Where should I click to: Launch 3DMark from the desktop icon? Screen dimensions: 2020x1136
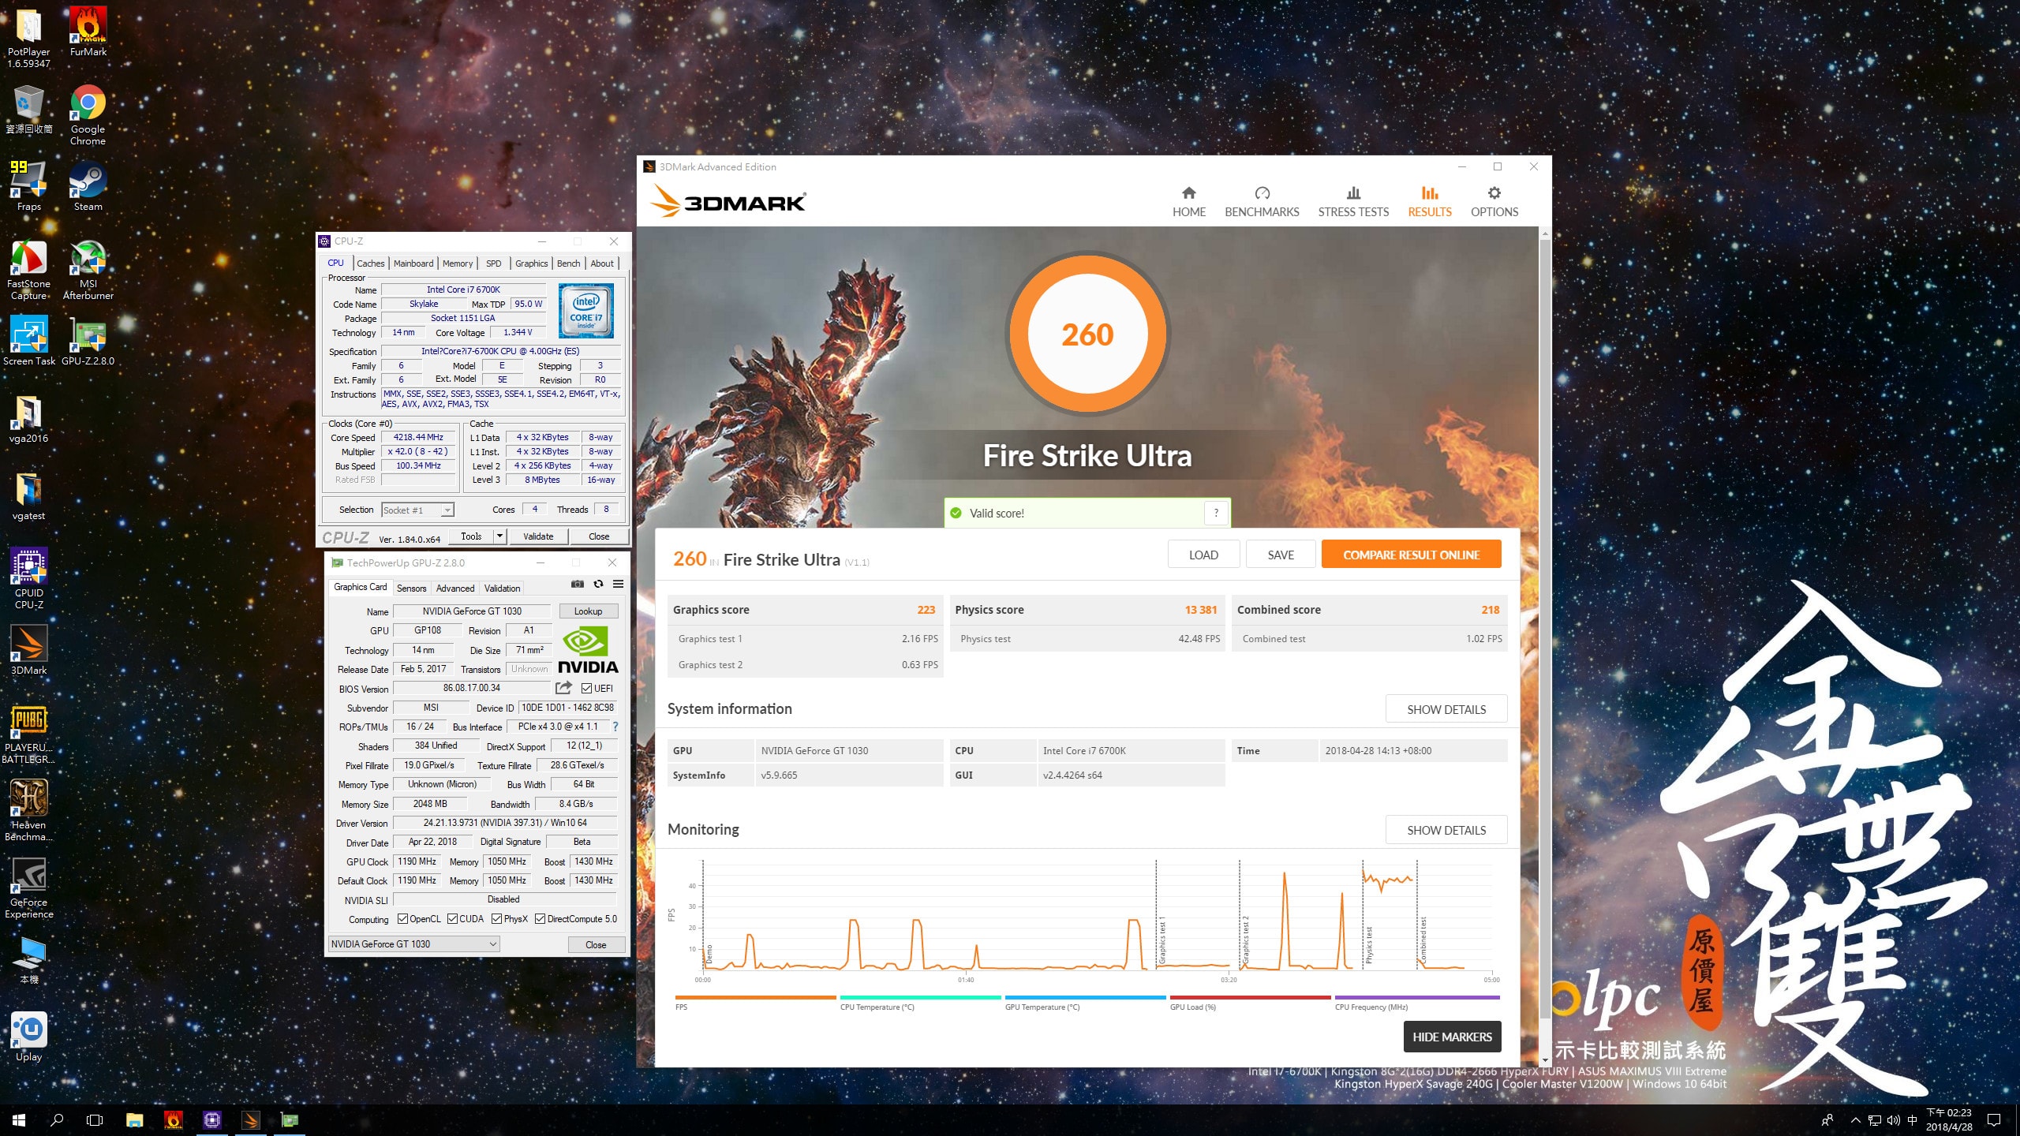(x=29, y=650)
